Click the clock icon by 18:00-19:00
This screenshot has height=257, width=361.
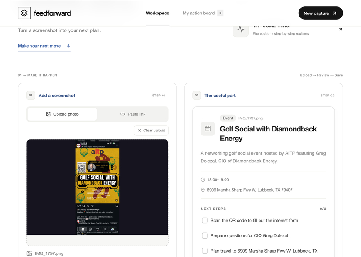pyautogui.click(x=203, y=180)
